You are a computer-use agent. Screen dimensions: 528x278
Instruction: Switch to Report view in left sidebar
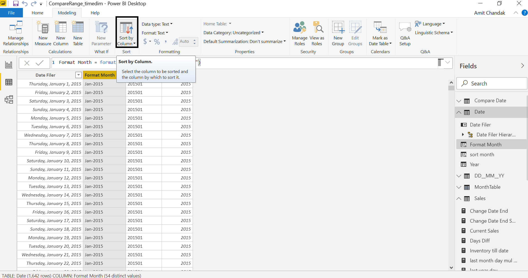[x=9, y=65]
